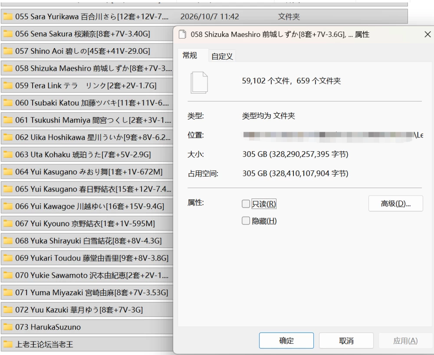Click folder icon of 063 Uta Kohaku
This screenshot has width=434, height=355.
8,155
